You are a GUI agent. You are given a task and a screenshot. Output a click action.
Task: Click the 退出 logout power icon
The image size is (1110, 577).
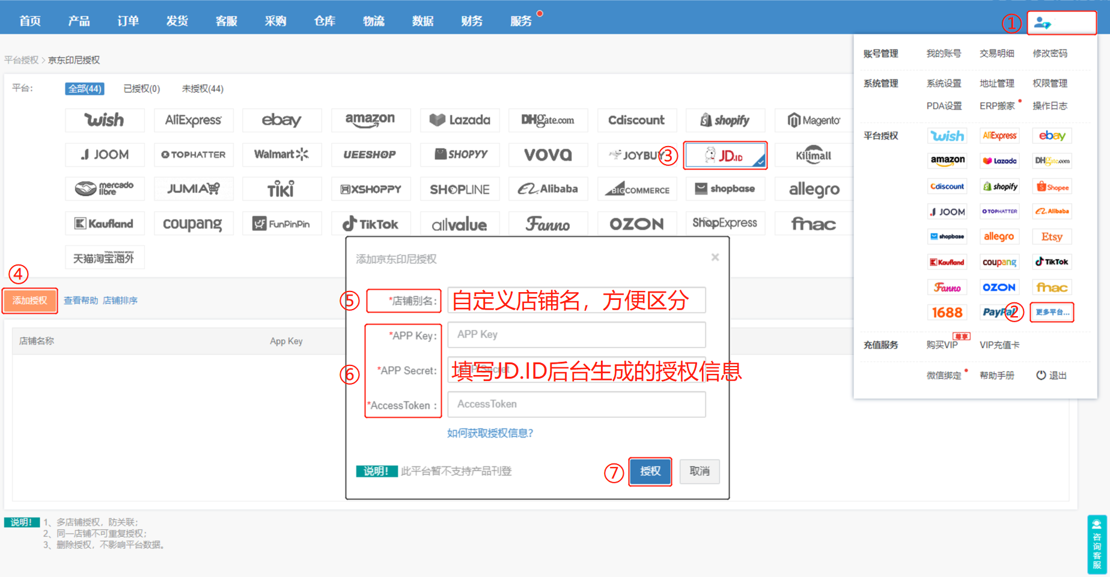pos(1041,375)
